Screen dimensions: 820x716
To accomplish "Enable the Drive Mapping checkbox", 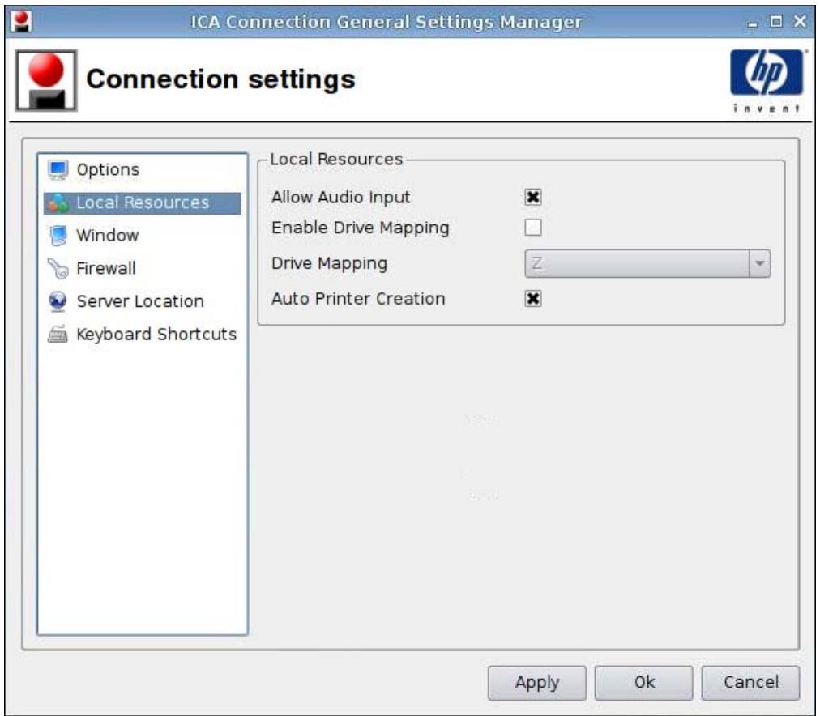I will pos(533,228).
